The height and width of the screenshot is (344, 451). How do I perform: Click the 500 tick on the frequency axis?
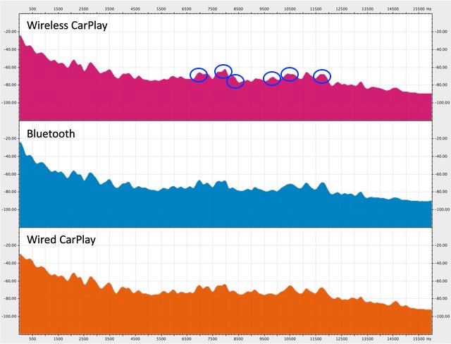pyautogui.click(x=32, y=9)
